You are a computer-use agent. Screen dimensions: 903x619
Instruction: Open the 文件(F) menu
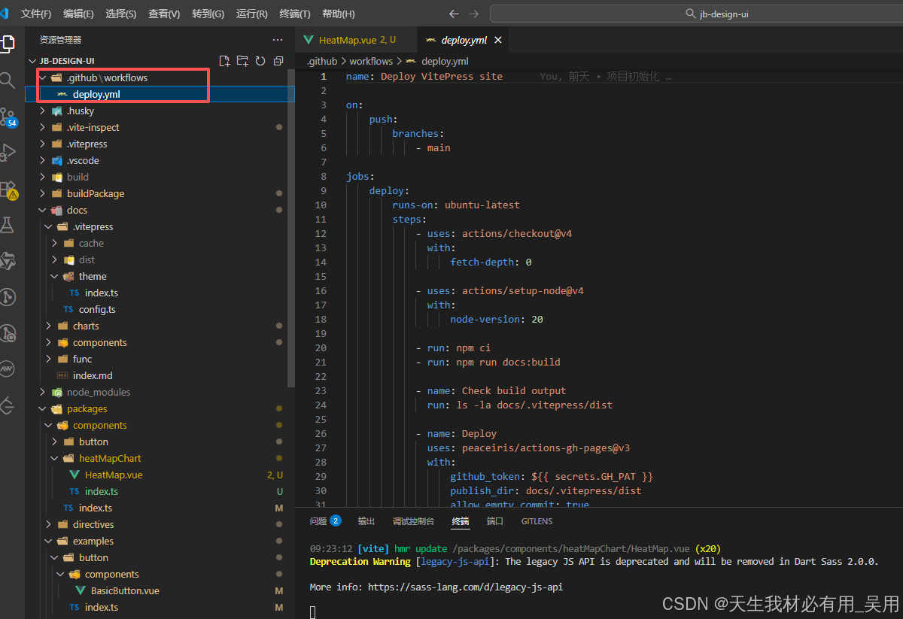[36, 14]
